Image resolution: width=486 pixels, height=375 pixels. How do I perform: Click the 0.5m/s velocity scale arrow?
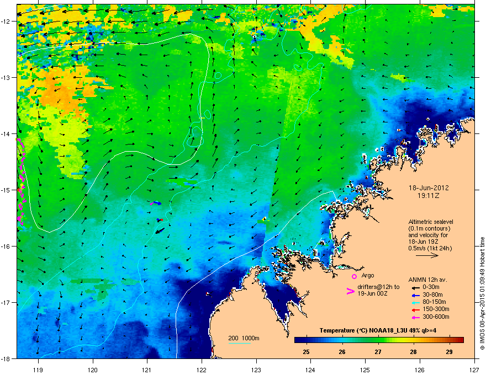pyautogui.click(x=427, y=255)
